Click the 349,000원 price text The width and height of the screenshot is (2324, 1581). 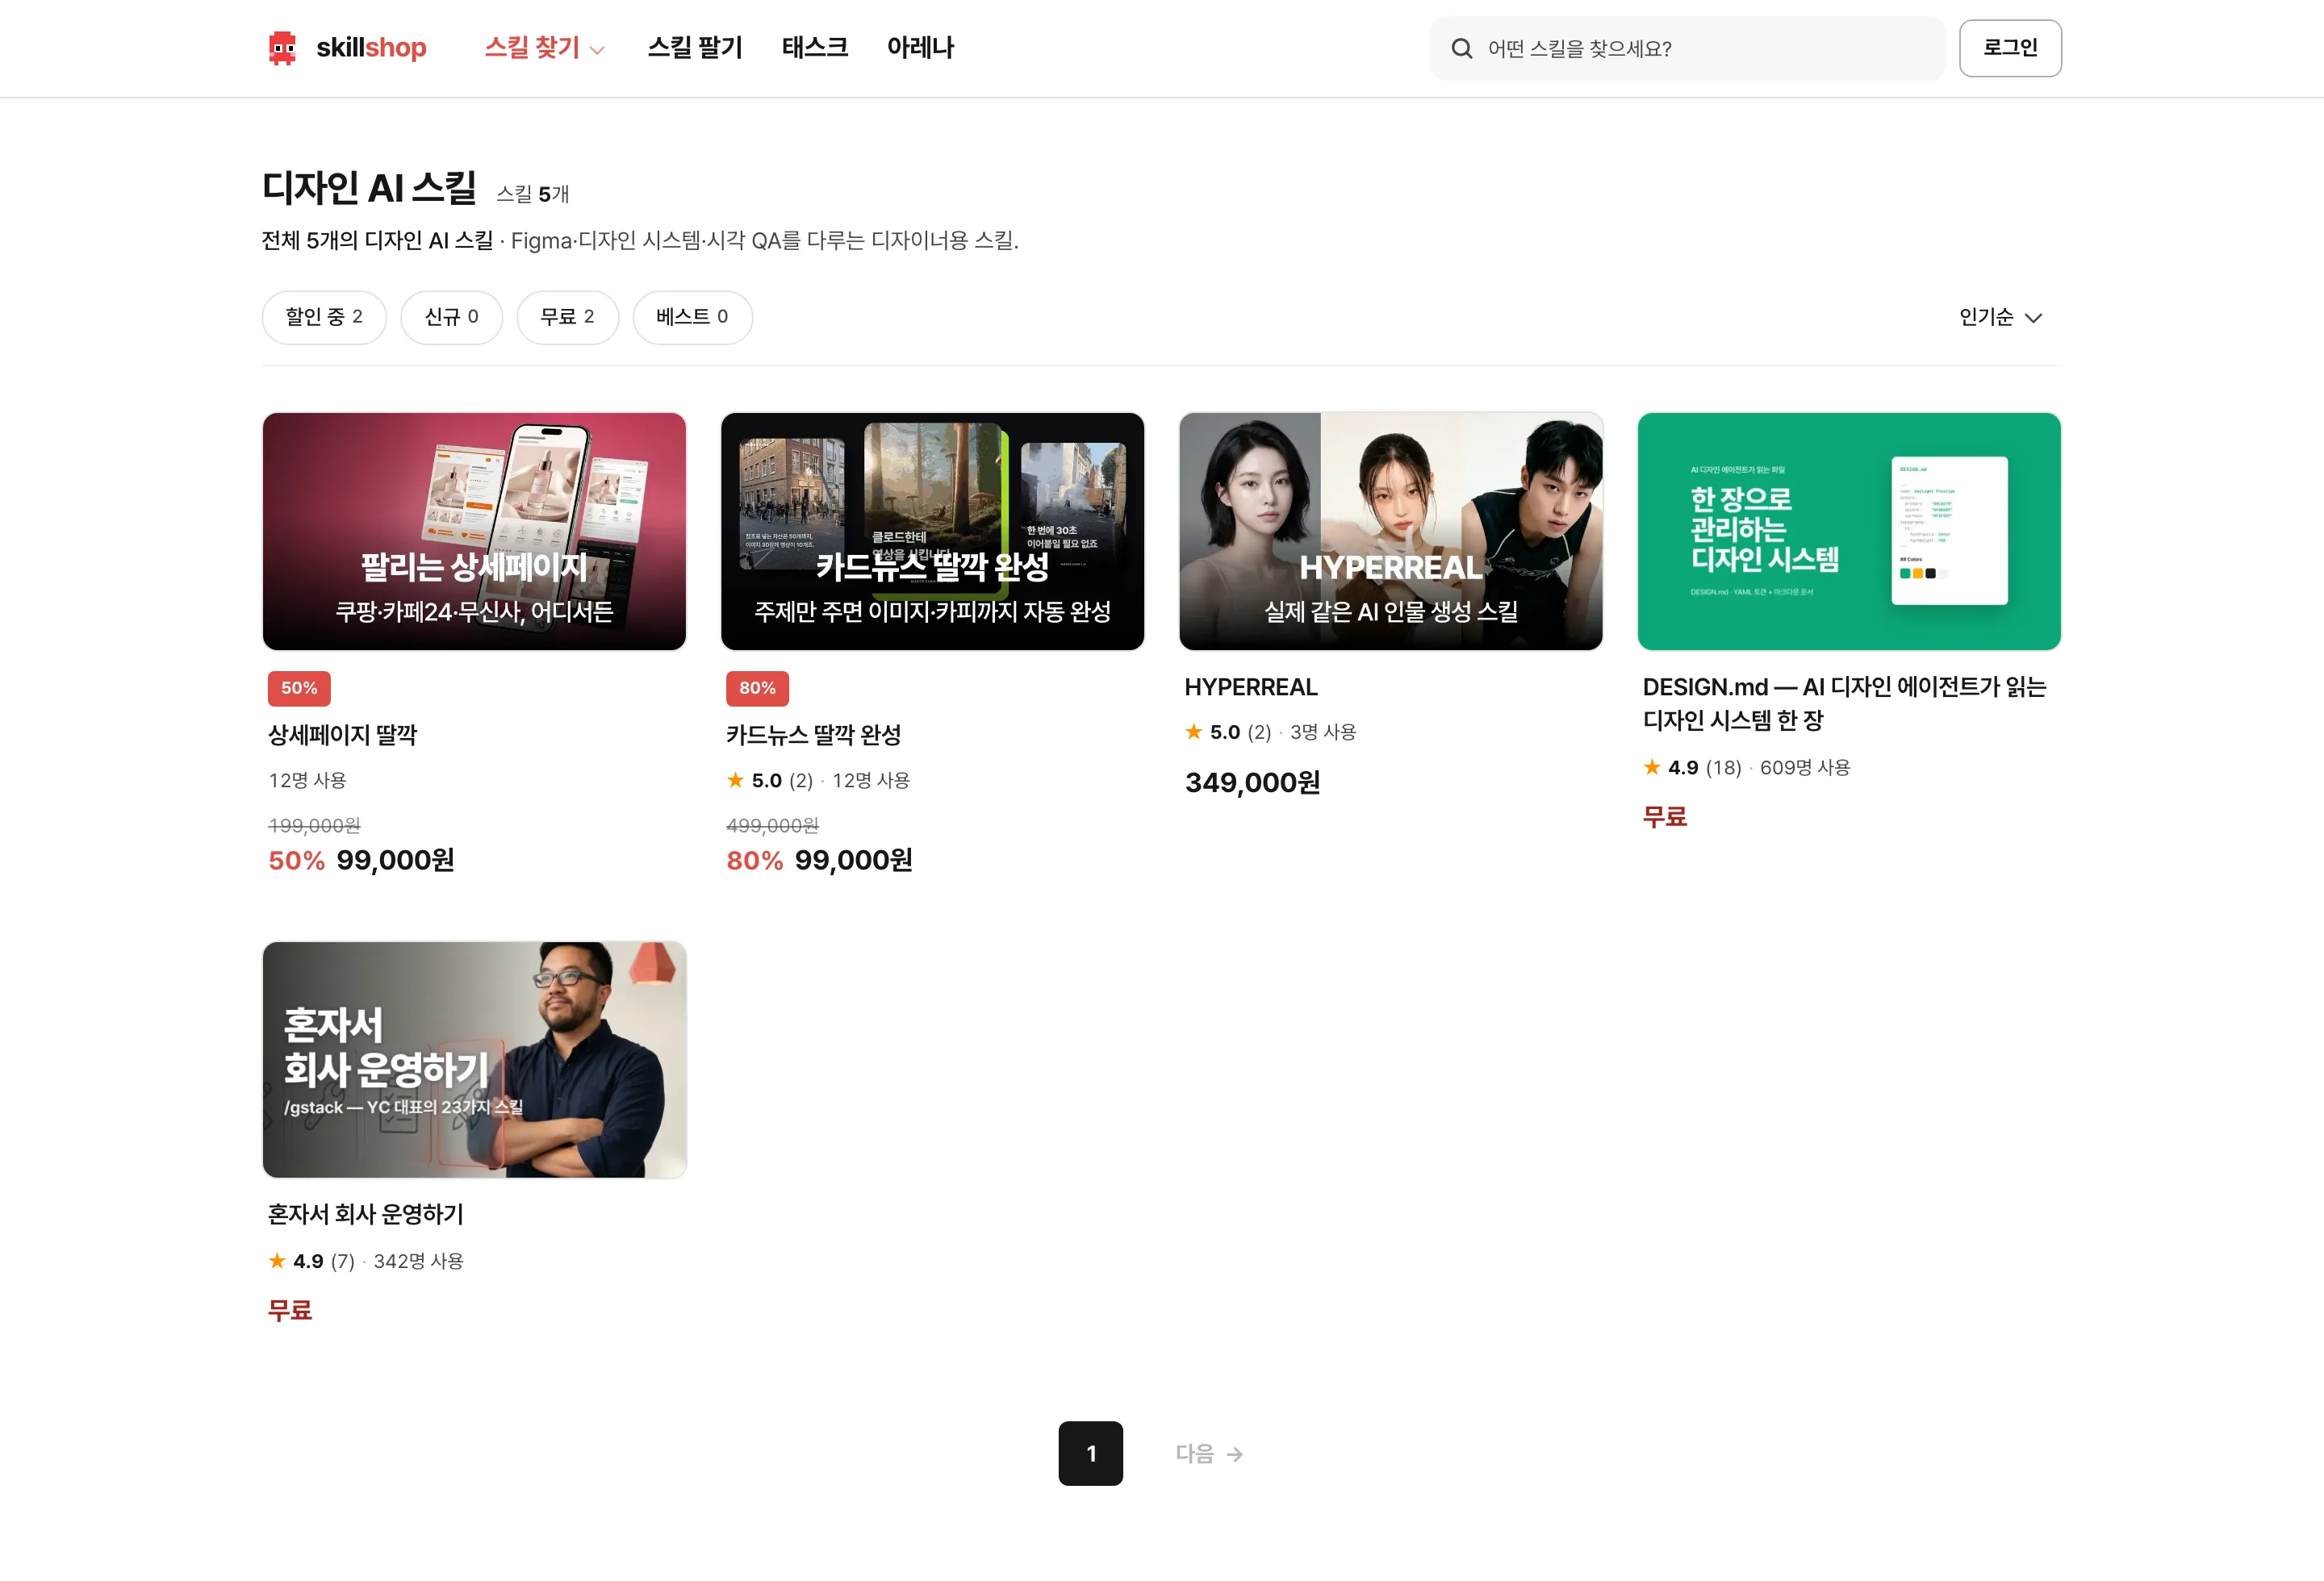[x=1252, y=782]
